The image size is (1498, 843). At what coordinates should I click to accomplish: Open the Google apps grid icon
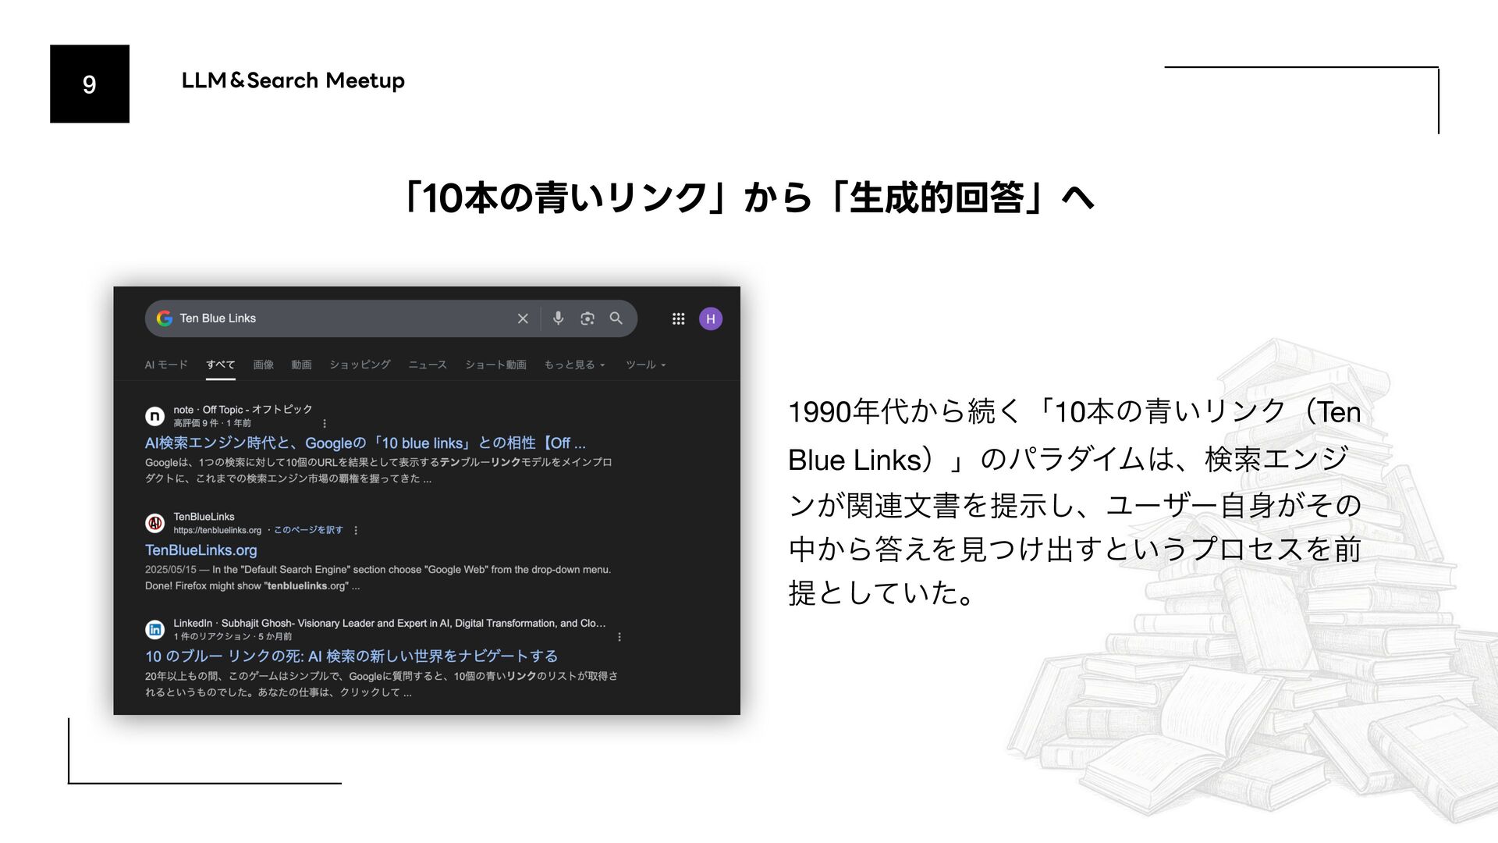click(x=678, y=318)
